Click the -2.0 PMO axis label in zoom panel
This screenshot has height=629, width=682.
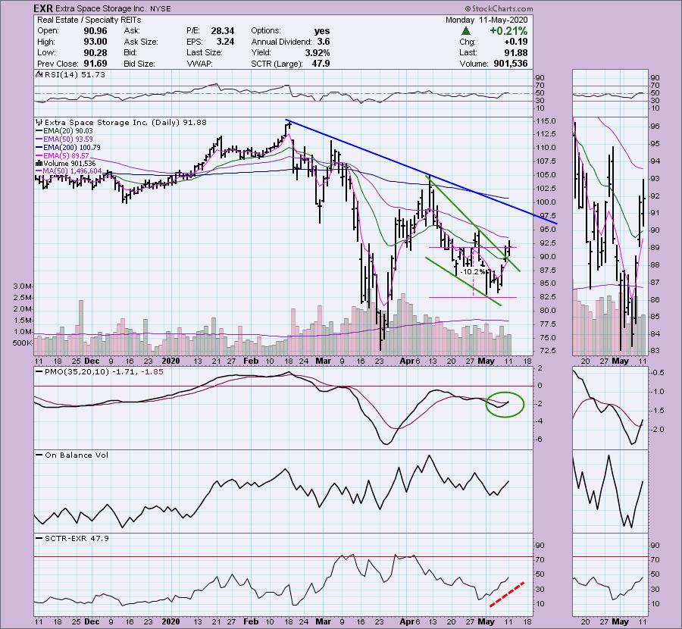658,430
